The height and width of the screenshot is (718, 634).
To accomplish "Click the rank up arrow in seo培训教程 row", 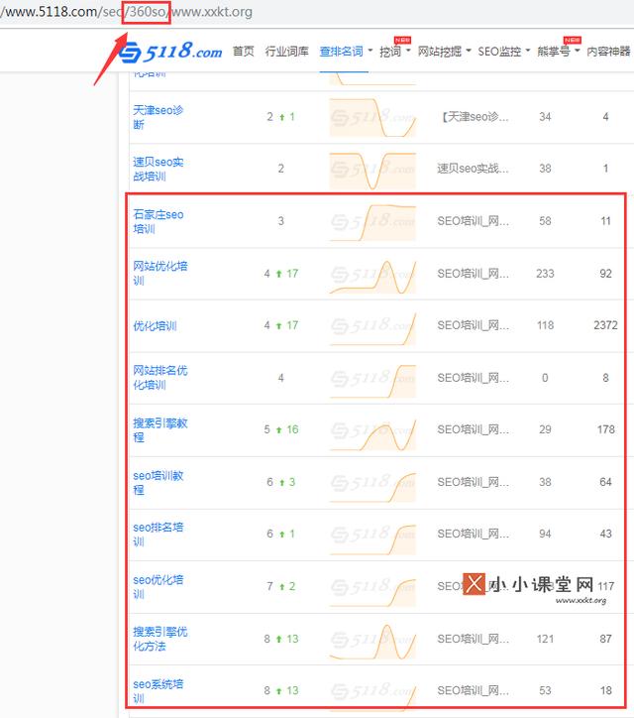I will (281, 483).
